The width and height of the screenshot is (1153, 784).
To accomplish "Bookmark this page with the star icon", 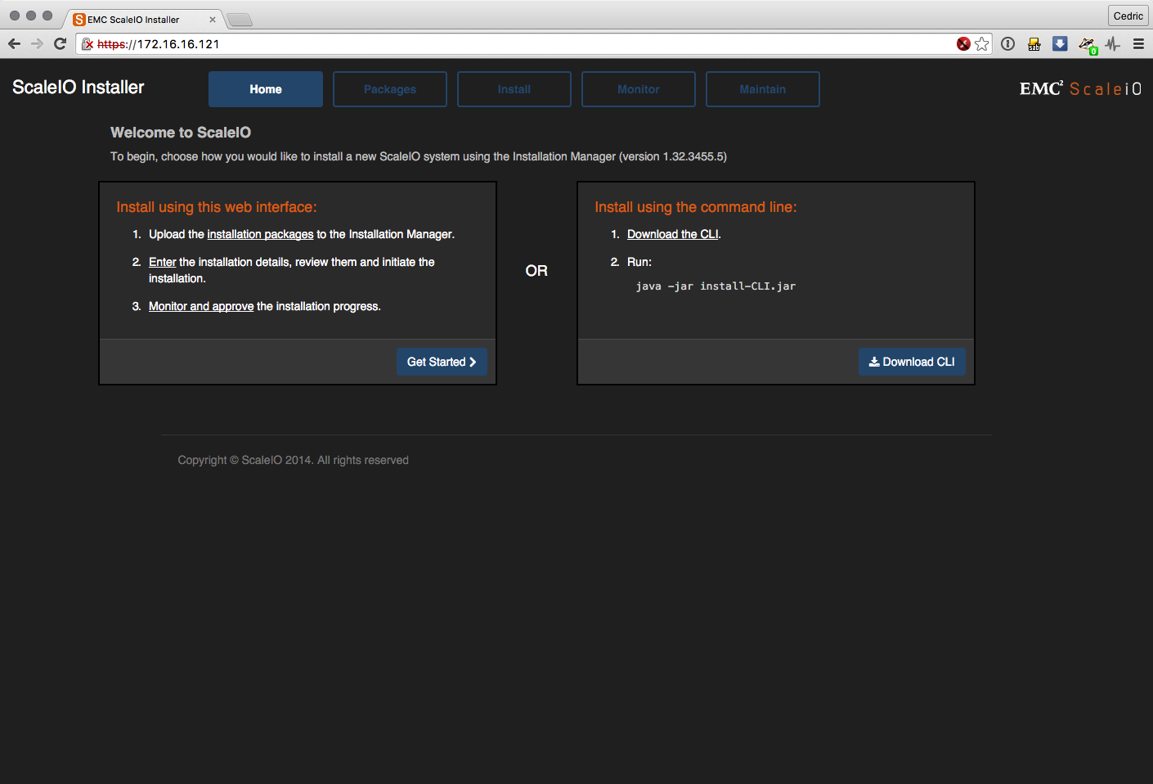I will 982,44.
